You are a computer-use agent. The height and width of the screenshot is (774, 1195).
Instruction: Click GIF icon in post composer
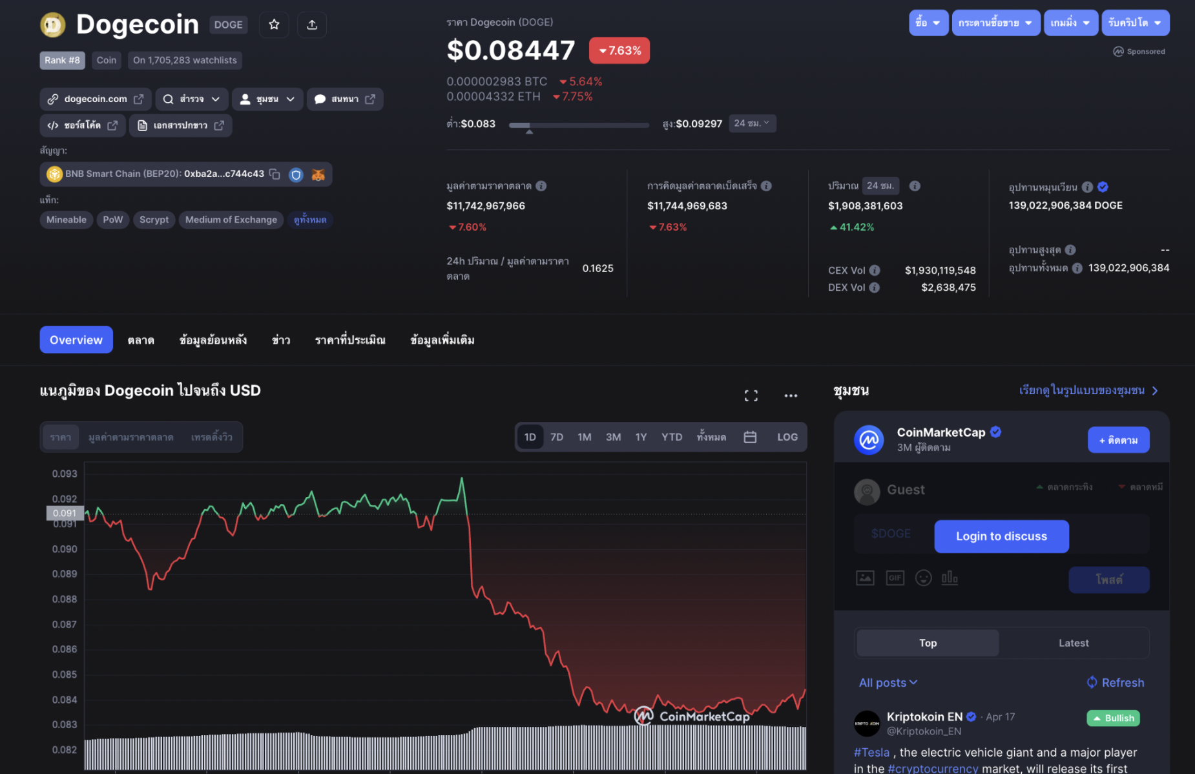895,578
